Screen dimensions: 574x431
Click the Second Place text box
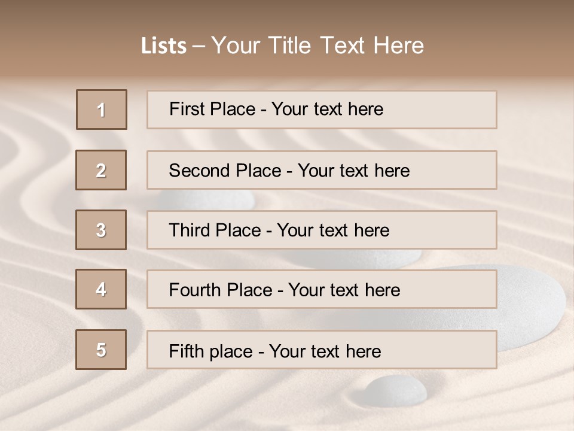click(x=322, y=170)
